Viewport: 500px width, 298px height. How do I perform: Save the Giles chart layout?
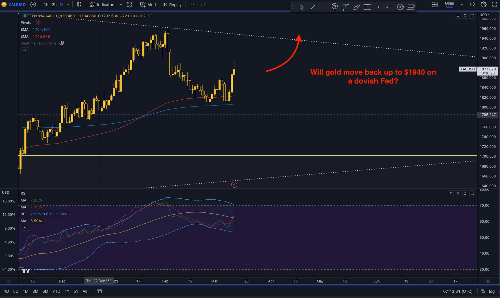pos(449,7)
